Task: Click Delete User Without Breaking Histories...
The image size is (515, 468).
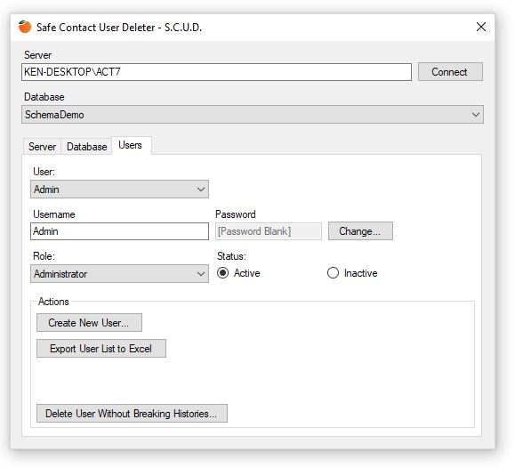Action: pos(132,414)
